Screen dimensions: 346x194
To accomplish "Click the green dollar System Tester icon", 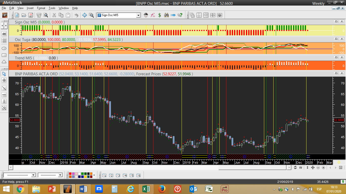I will [160, 15].
